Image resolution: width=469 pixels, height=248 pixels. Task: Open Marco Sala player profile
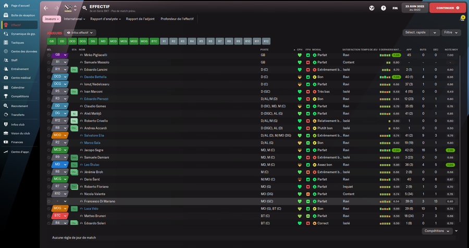(92, 143)
